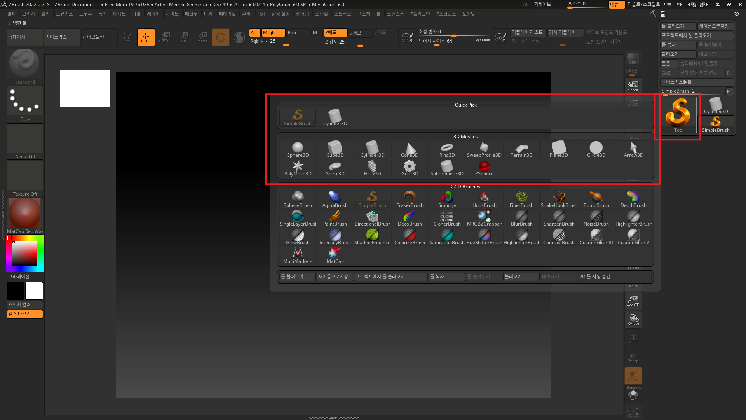The width and height of the screenshot is (746, 420).
Task: Open the 도움말 menu
Action: (469, 14)
